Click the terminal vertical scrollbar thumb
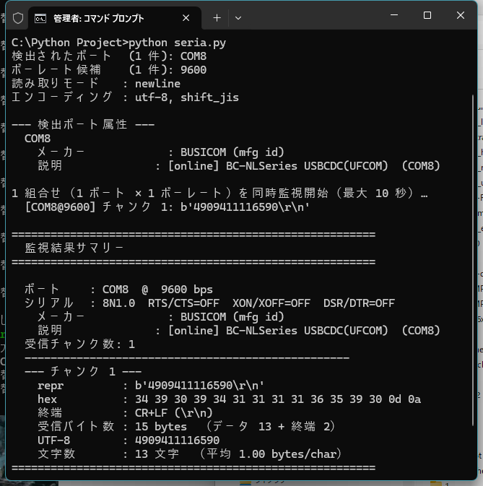Screen dimensions: 483x486 [x=473, y=261]
